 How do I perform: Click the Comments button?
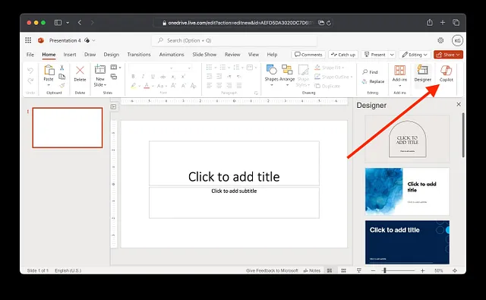308,55
